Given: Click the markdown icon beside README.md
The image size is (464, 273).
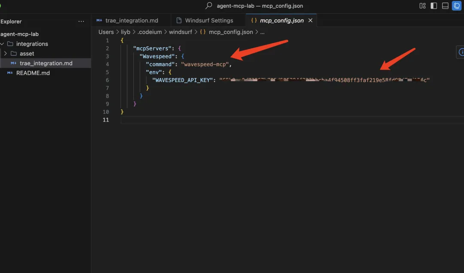Looking at the screenshot, I should coord(10,73).
